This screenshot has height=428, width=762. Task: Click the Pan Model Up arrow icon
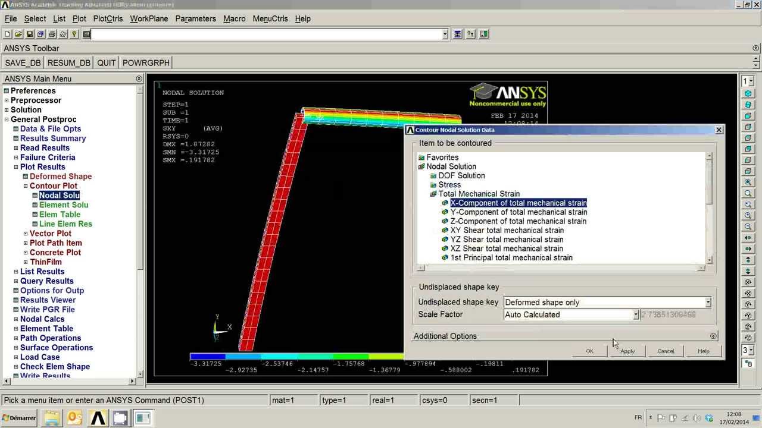[x=748, y=260]
